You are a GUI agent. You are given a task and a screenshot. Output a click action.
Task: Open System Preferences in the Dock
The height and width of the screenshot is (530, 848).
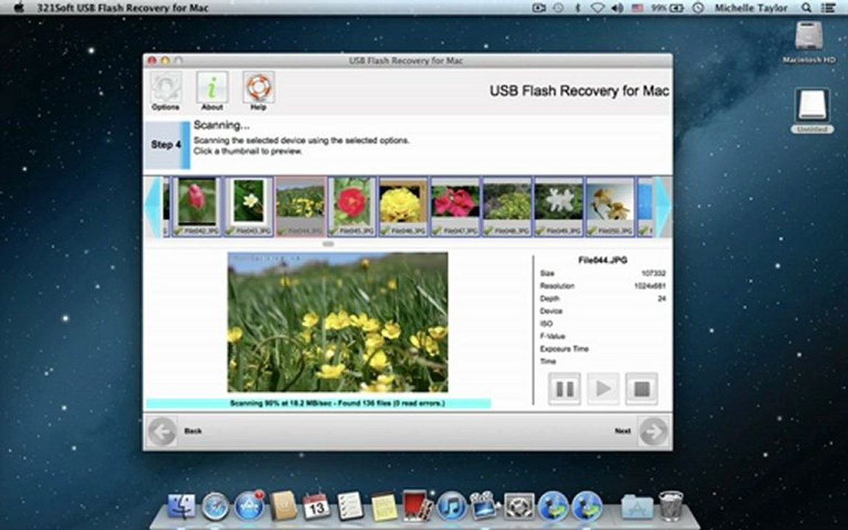(519, 506)
